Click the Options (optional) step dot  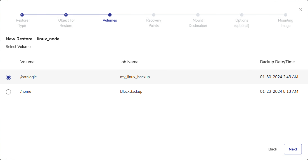(x=242, y=15)
